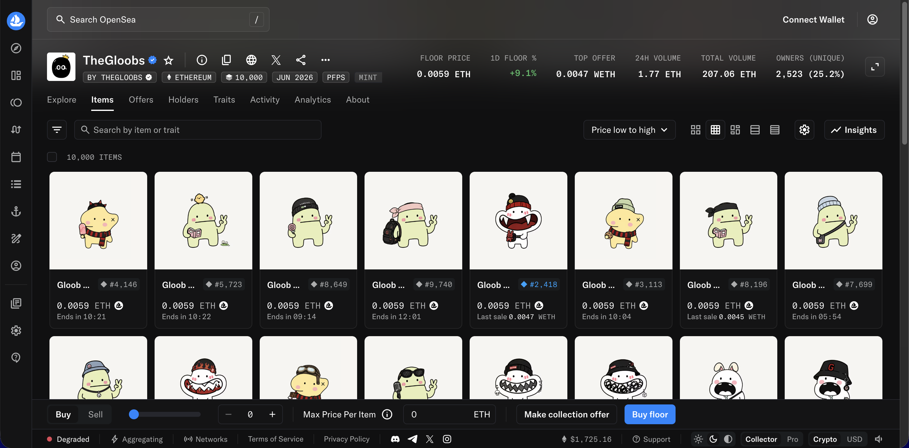Click the Search by item or trait field
The width and height of the screenshot is (909, 448).
[198, 130]
